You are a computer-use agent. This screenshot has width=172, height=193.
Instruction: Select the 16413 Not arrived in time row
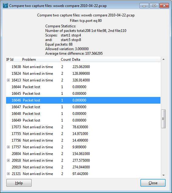[83, 80]
